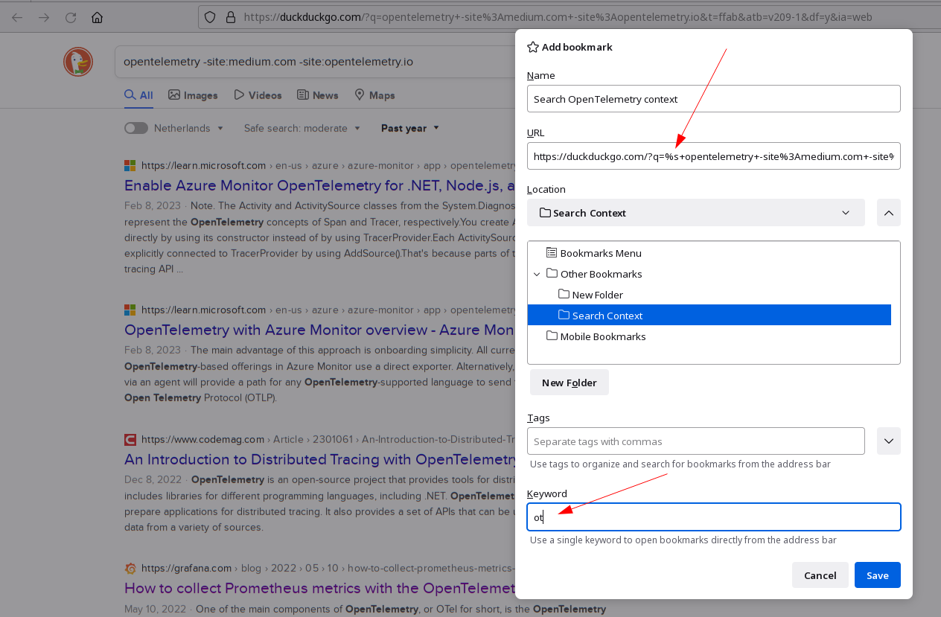
Task: Click the padlock site security icon
Action: click(230, 16)
